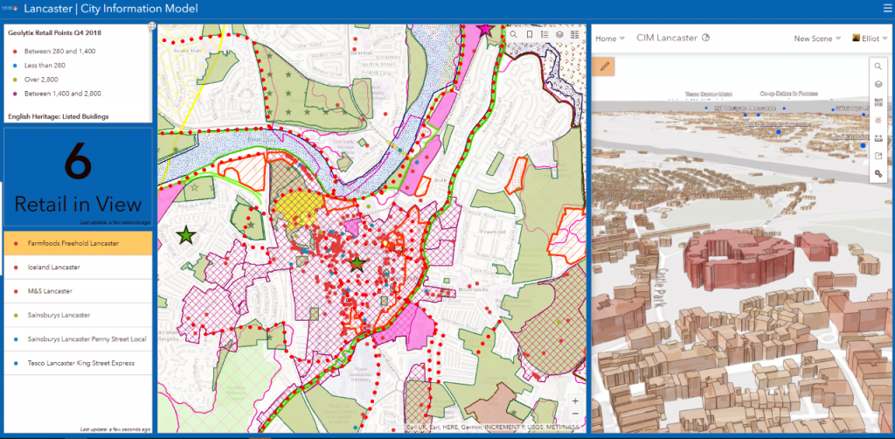Select Sainsburys Lancaster Penny Street Local
This screenshot has height=439, width=895.
coord(78,339)
